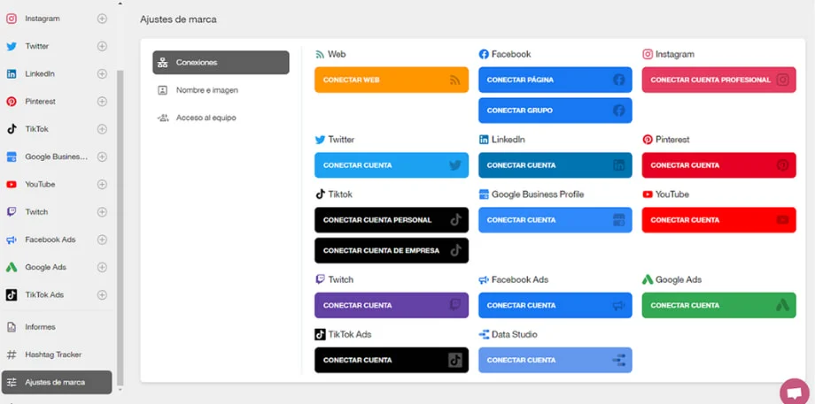Select Twitch text in the sidebar
Image resolution: width=815 pixels, height=404 pixels.
pyautogui.click(x=36, y=212)
